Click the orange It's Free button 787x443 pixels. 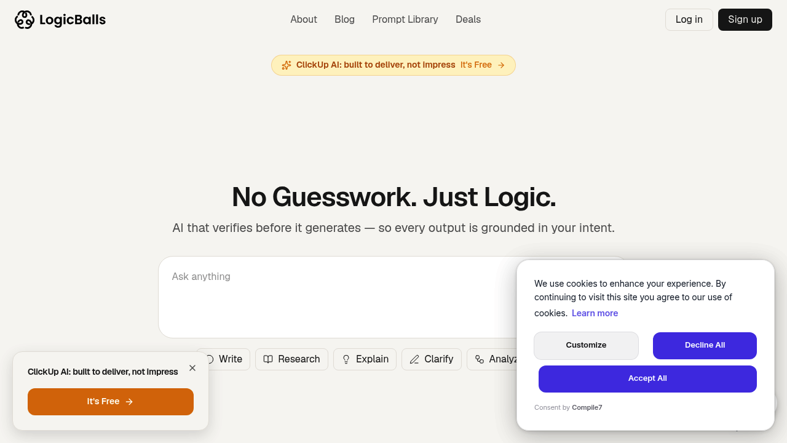[111, 402]
